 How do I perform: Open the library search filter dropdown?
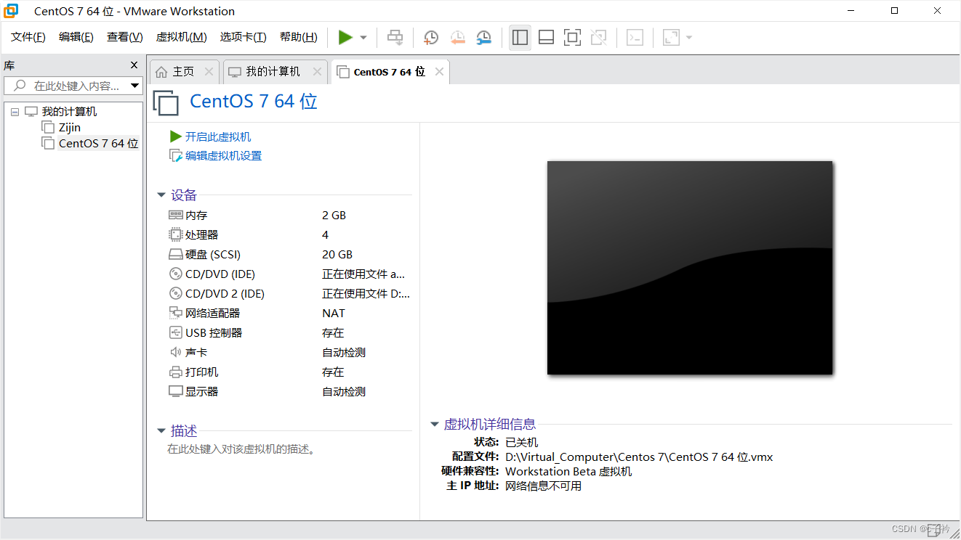click(135, 86)
